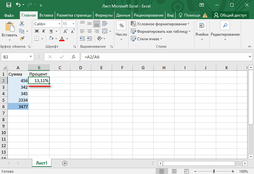Select all cells corner button
Screen dimensions: 254x174
[x=4, y=68]
